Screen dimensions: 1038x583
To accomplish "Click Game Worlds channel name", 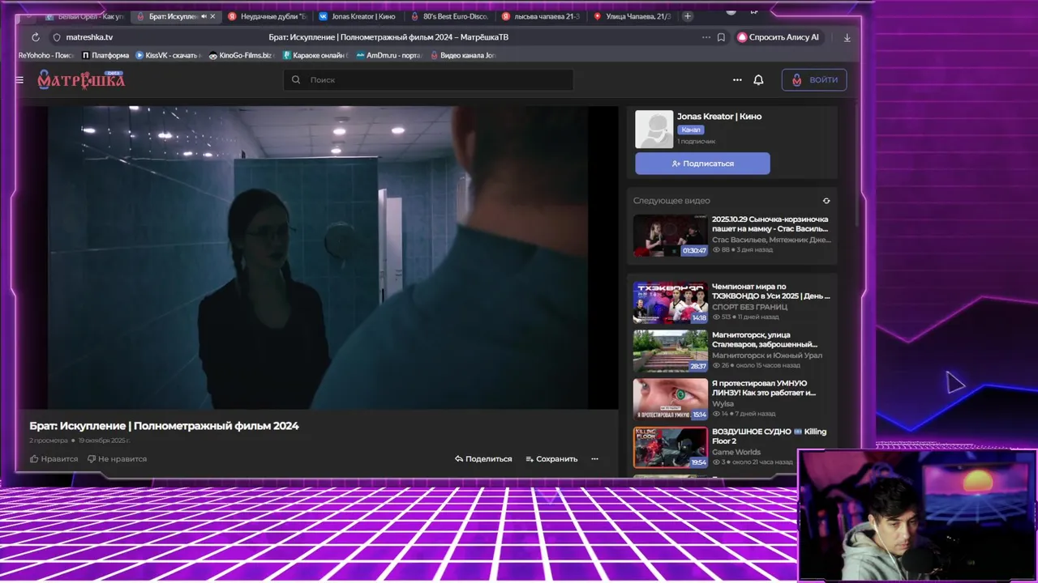I will [736, 453].
